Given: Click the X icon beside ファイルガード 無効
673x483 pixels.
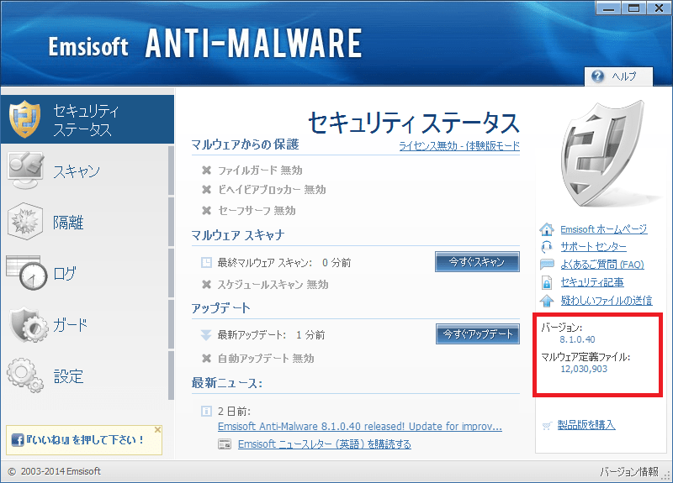Looking at the screenshot, I should (x=206, y=171).
